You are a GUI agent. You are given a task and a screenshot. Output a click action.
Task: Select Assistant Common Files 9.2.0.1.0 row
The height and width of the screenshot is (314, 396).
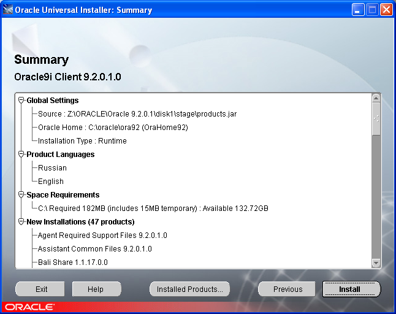pos(94,249)
